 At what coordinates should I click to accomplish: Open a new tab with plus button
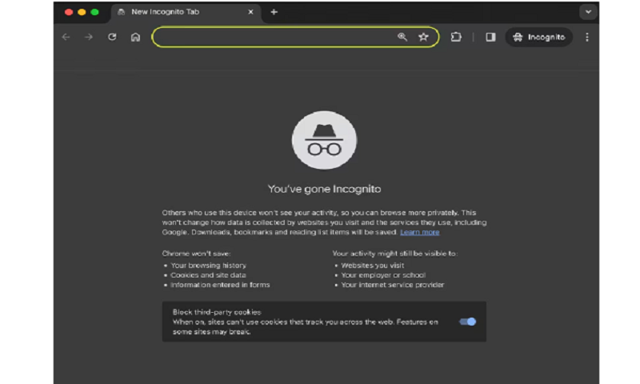pos(274,12)
